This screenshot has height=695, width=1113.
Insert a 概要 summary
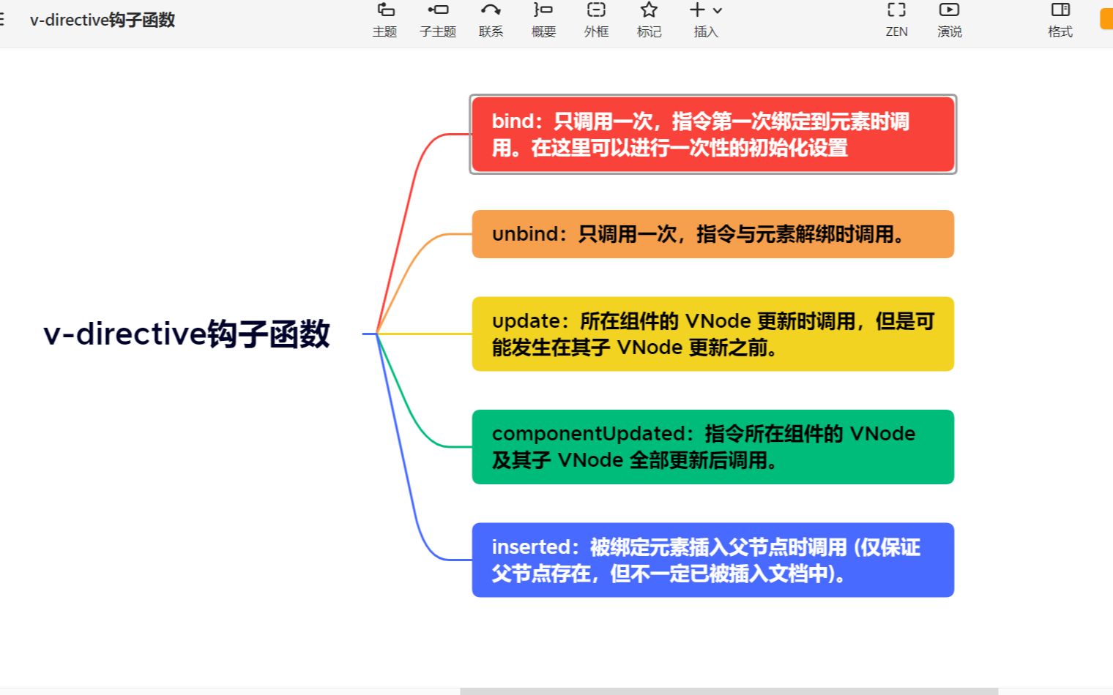[x=543, y=20]
